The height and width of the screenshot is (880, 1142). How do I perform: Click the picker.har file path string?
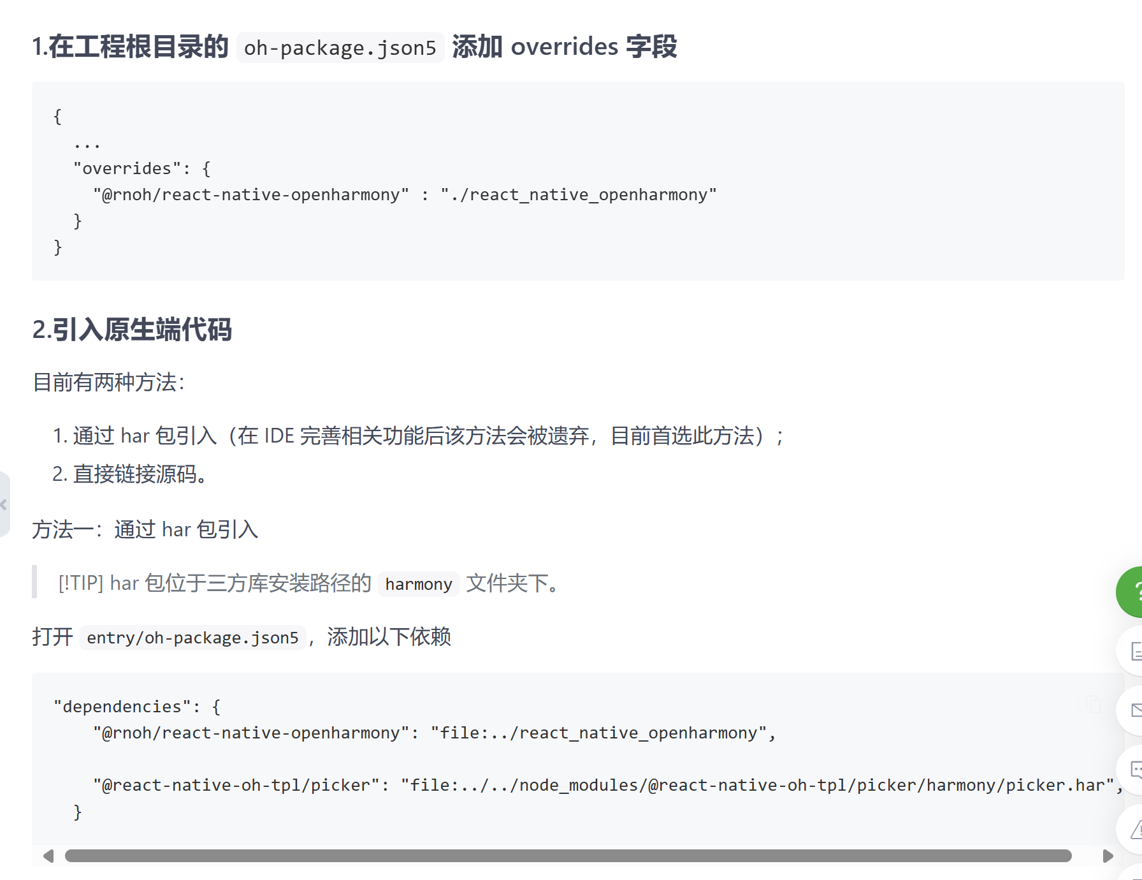758,785
